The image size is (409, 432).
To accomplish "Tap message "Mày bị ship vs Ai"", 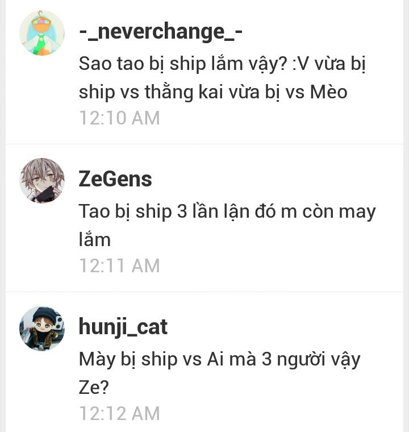I will pos(219,373).
